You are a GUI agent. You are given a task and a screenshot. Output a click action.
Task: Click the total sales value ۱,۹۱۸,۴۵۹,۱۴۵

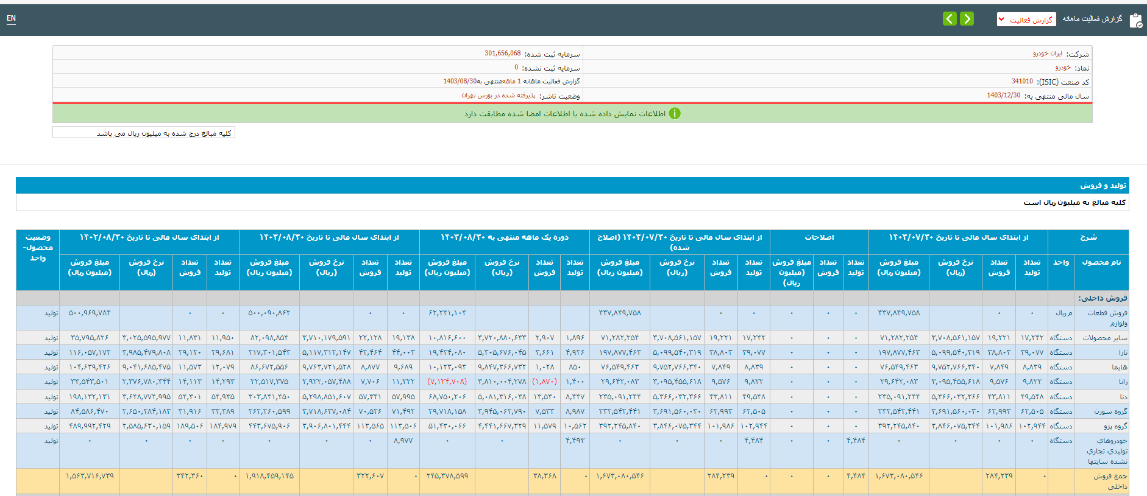pyautogui.click(x=269, y=476)
